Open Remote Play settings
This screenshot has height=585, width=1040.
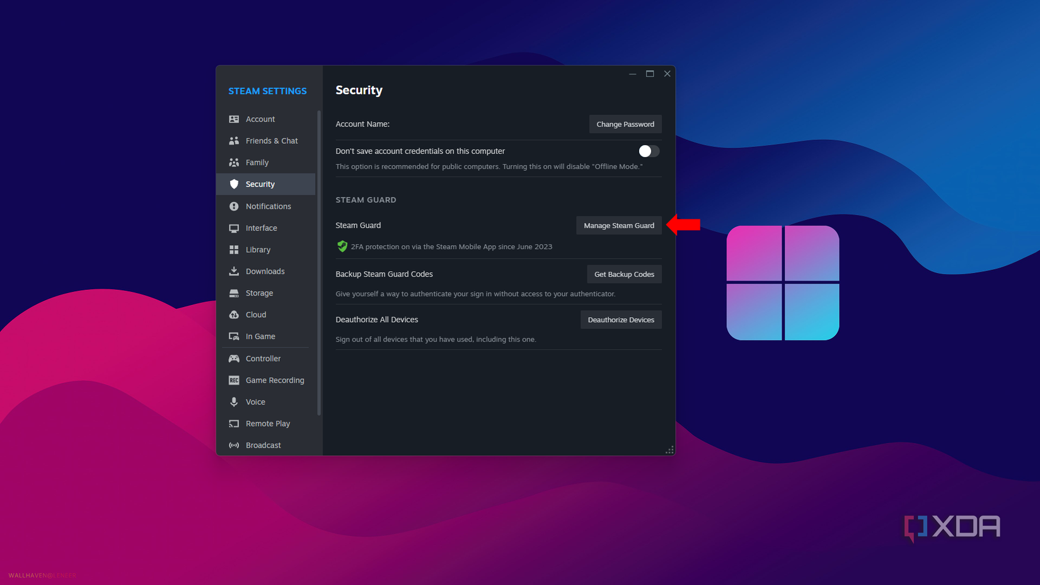(268, 423)
